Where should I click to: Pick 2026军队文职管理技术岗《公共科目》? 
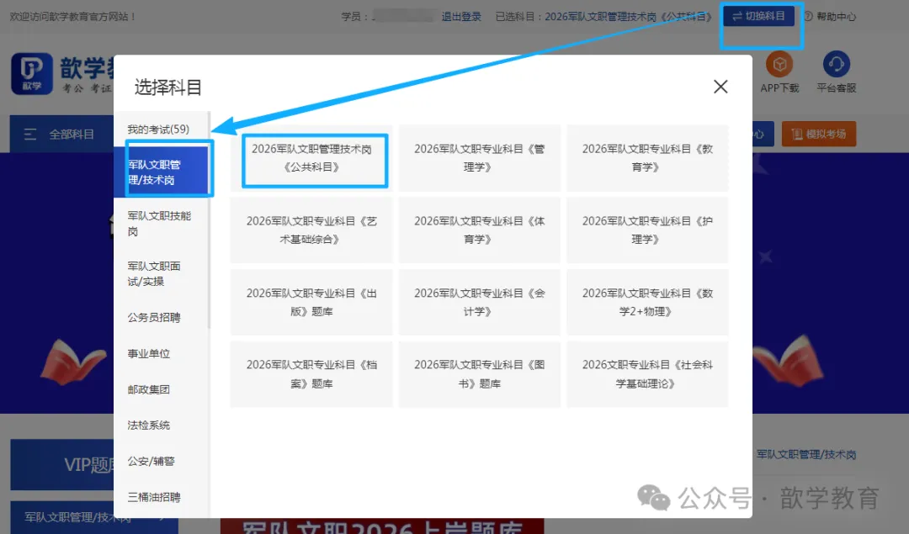tap(311, 157)
